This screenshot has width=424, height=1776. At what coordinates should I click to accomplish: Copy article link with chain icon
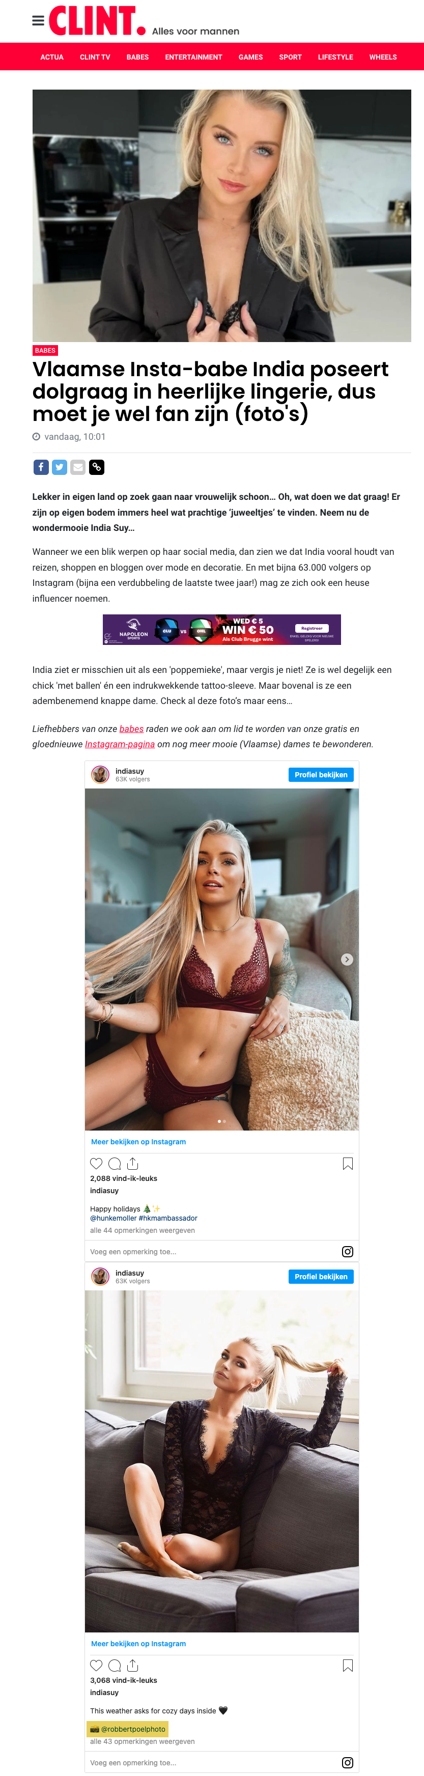97,467
